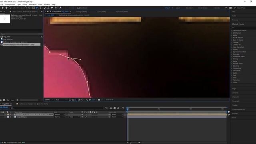256x144 pixels.
Task: Expand the Color Correction effects category
Action: (x=232, y=47)
